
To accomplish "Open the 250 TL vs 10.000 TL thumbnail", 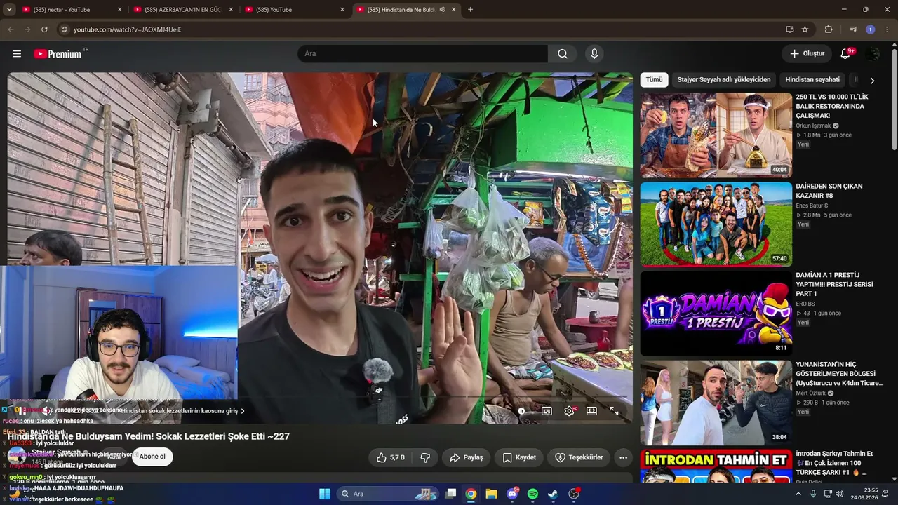I will point(716,135).
